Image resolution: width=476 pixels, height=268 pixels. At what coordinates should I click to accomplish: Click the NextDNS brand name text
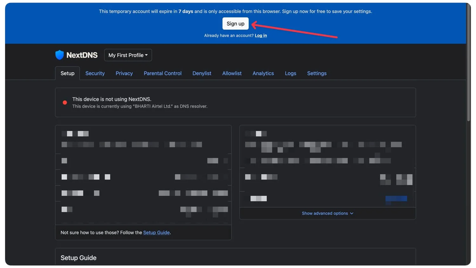point(82,55)
